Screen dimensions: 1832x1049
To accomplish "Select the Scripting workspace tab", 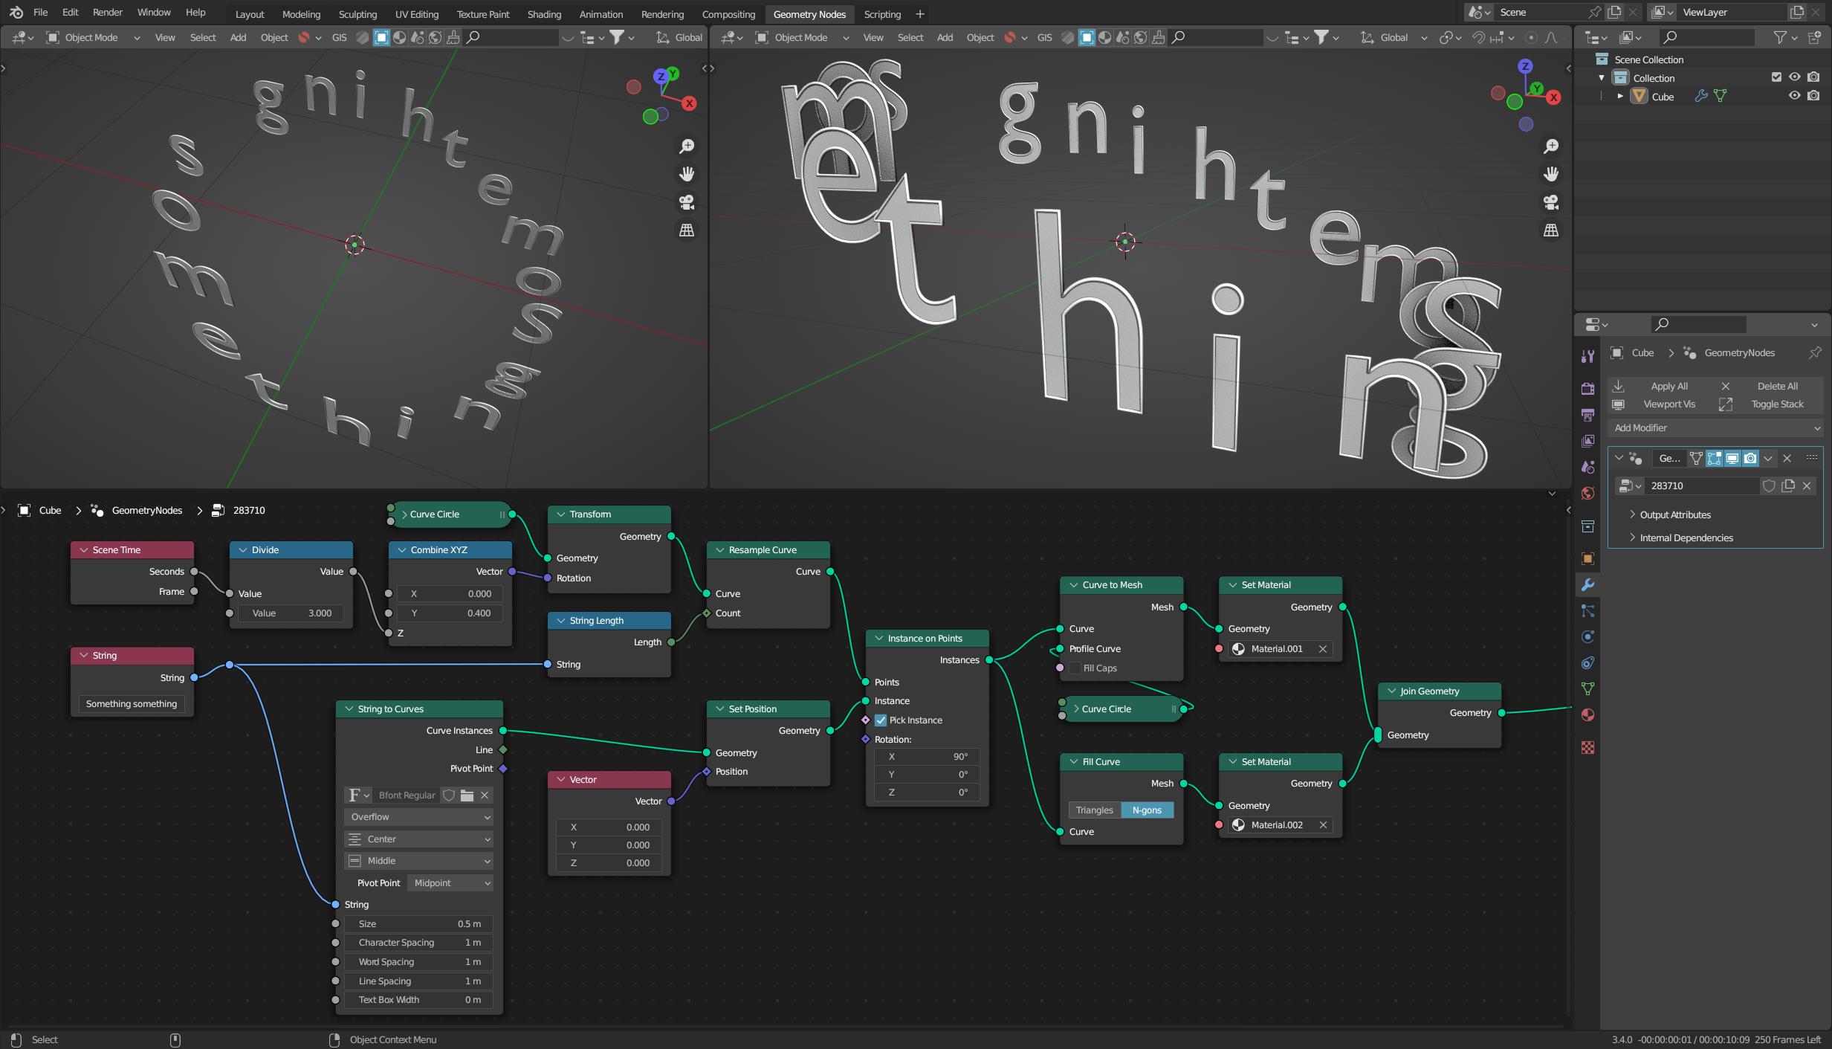I will coord(883,14).
